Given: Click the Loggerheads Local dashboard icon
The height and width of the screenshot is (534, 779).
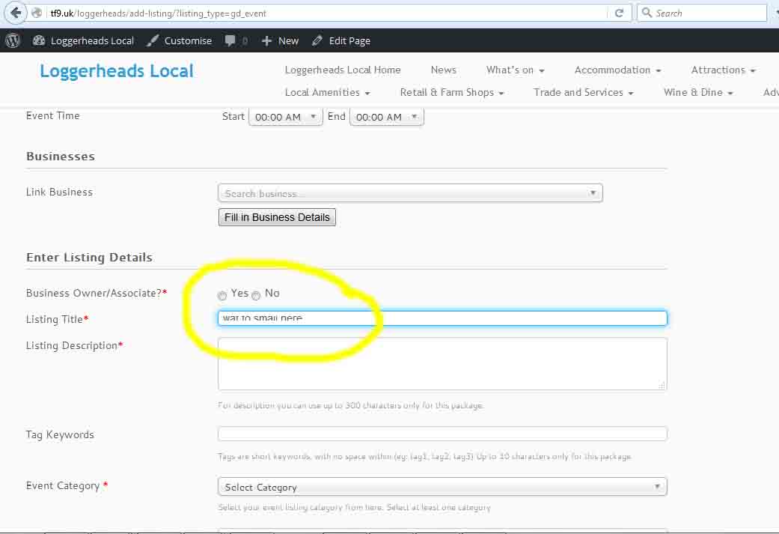Looking at the screenshot, I should 39,40.
